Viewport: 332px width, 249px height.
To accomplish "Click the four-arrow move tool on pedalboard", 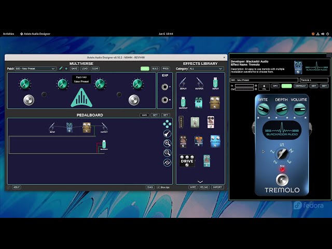I will click(167, 124).
